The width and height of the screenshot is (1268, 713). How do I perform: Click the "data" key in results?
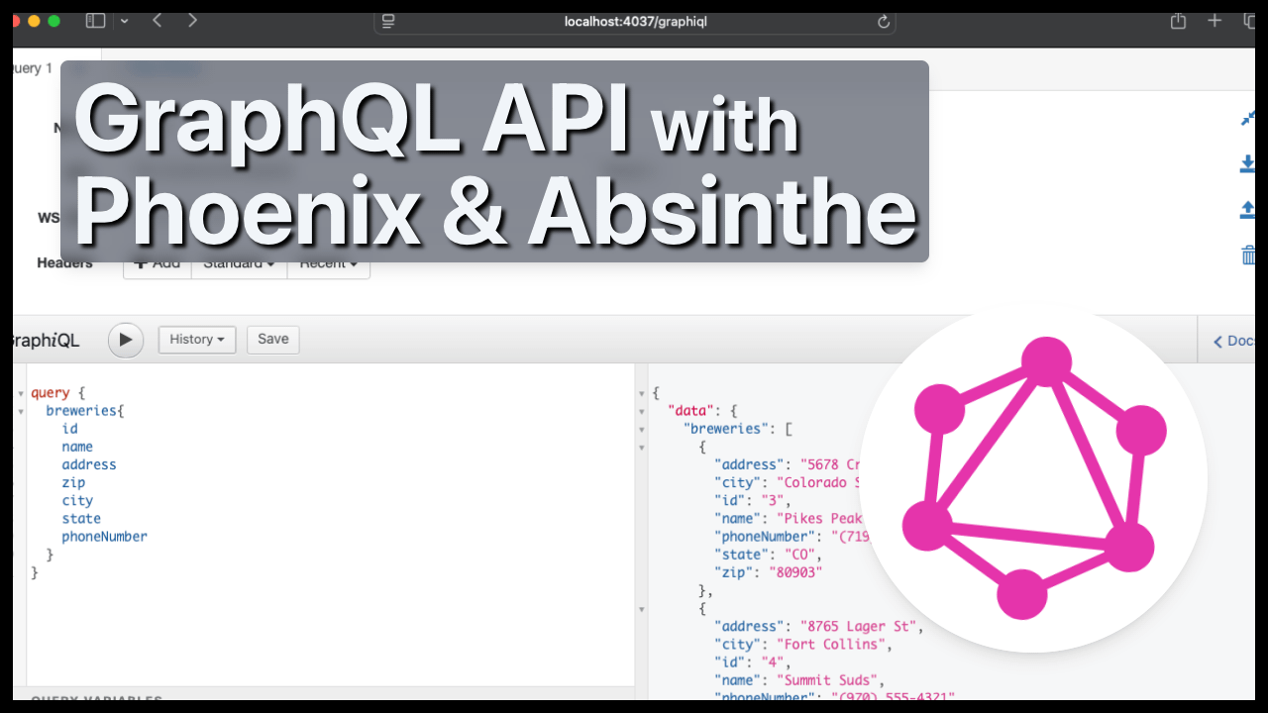tap(691, 411)
